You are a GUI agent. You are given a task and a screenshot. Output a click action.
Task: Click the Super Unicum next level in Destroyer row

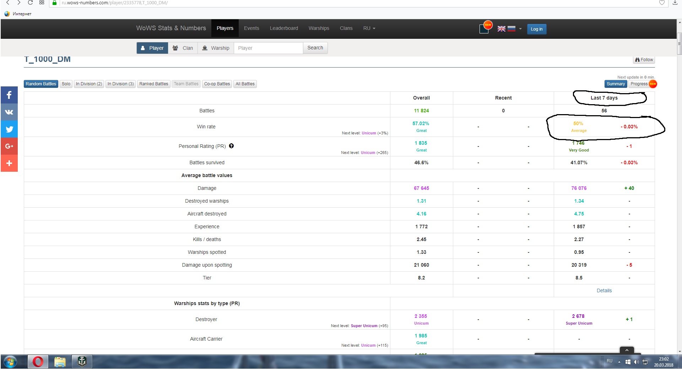click(x=364, y=326)
